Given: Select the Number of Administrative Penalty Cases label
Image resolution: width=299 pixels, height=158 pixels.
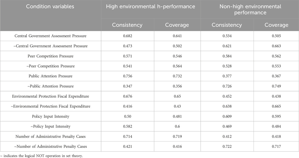Looking at the screenshot, I should point(51,136).
